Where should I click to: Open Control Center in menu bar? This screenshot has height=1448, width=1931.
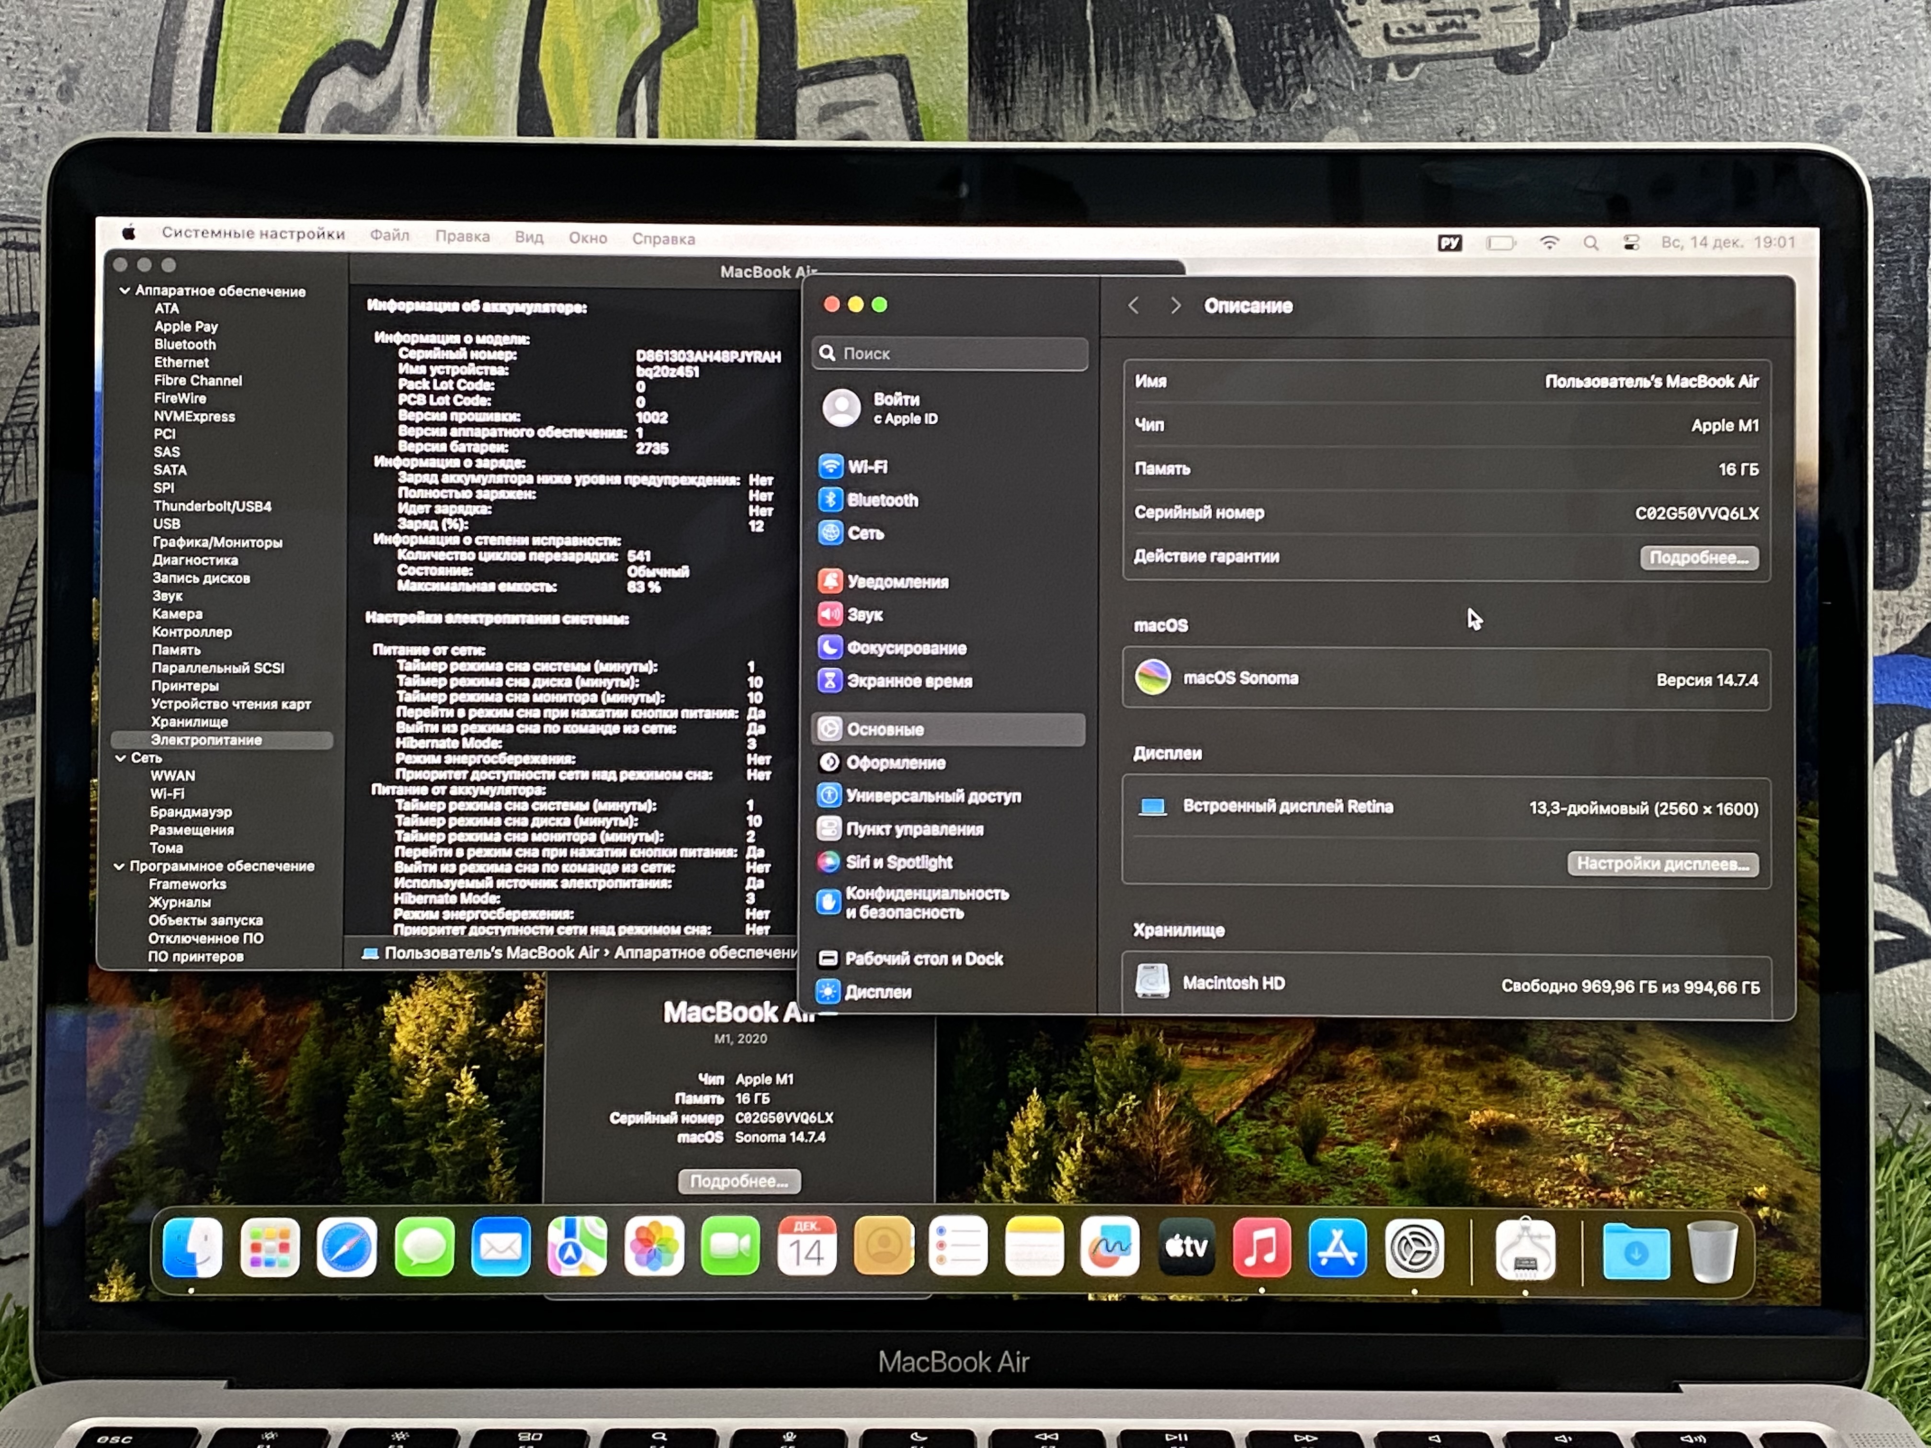click(x=1631, y=244)
